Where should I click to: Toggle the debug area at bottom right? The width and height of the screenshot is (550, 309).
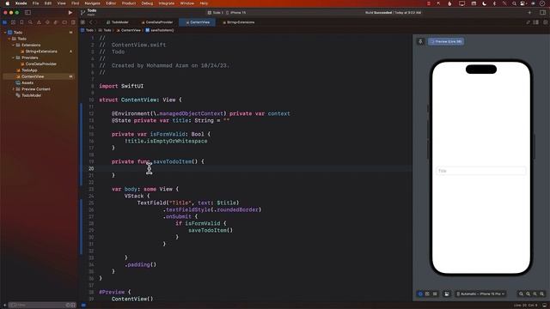tap(545, 306)
